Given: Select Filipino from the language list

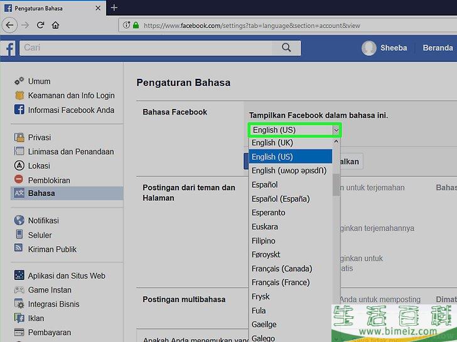Looking at the screenshot, I should pos(290,241).
